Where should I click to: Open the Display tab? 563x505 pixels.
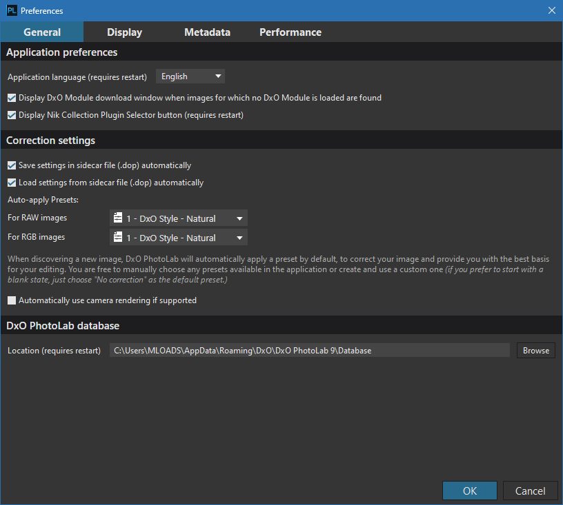(x=125, y=32)
